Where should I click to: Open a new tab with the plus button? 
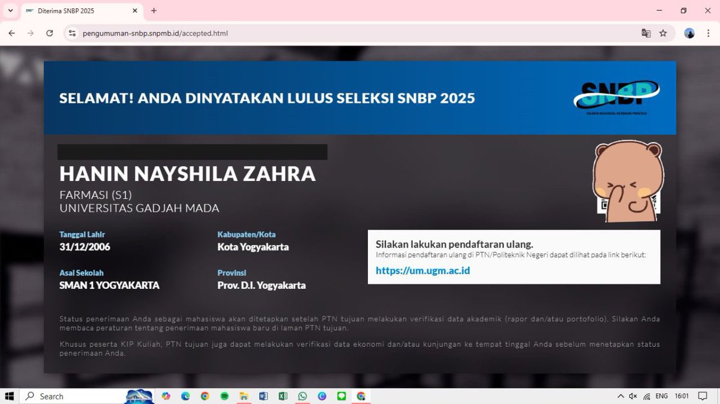pyautogui.click(x=154, y=11)
